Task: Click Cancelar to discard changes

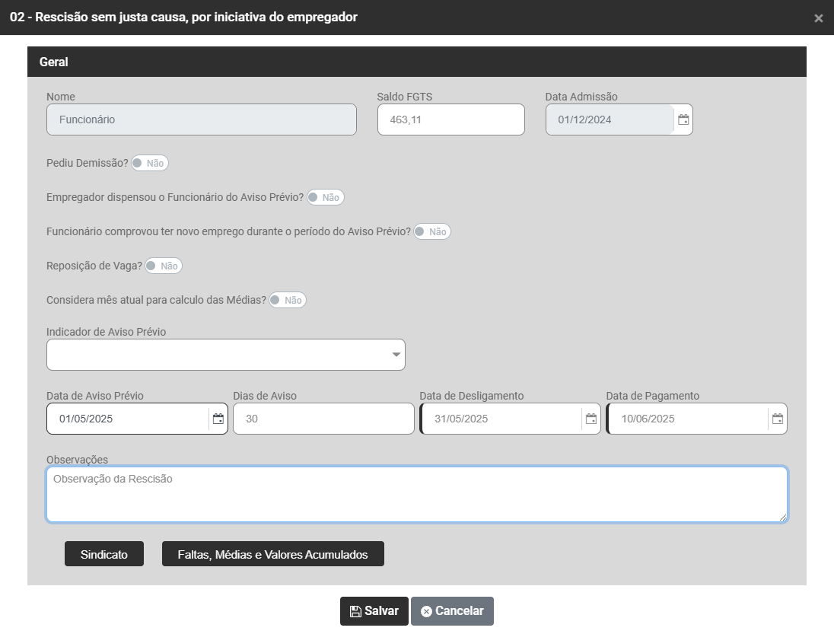Action: (x=452, y=611)
